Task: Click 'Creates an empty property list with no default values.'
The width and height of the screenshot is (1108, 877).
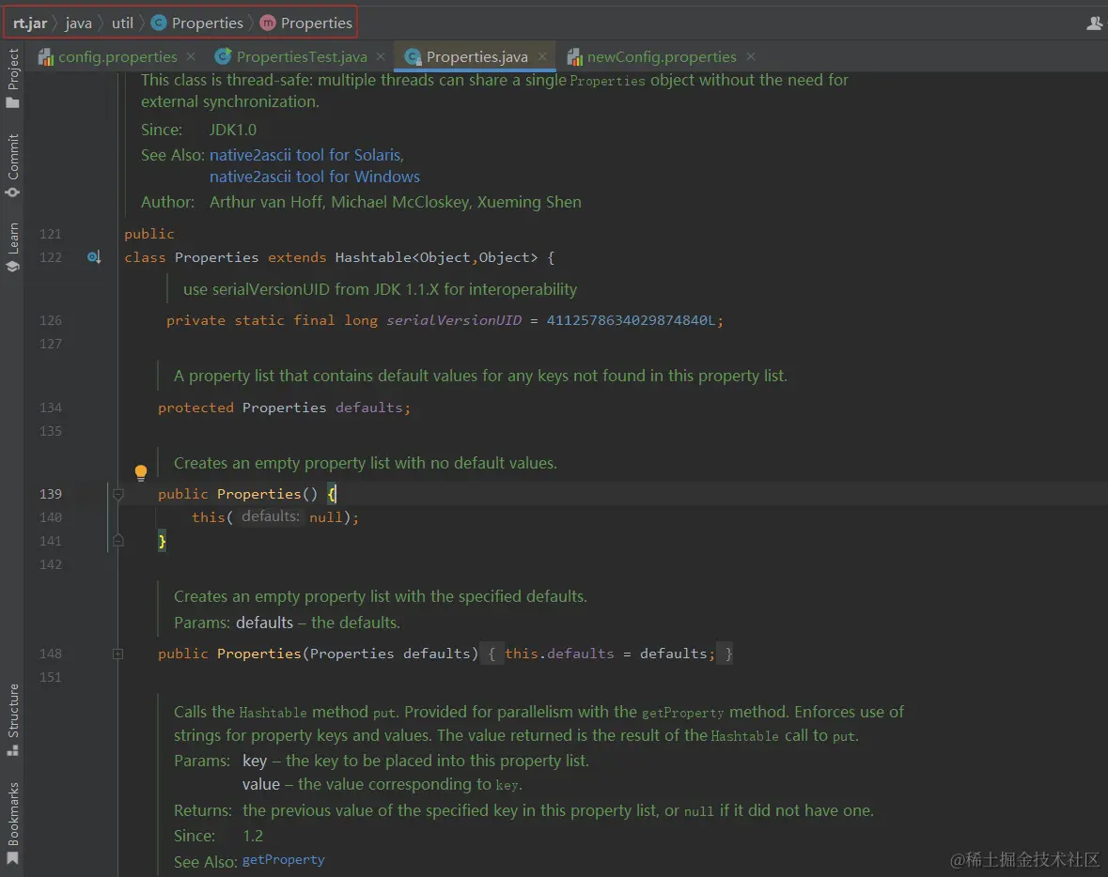Action: pos(366,463)
